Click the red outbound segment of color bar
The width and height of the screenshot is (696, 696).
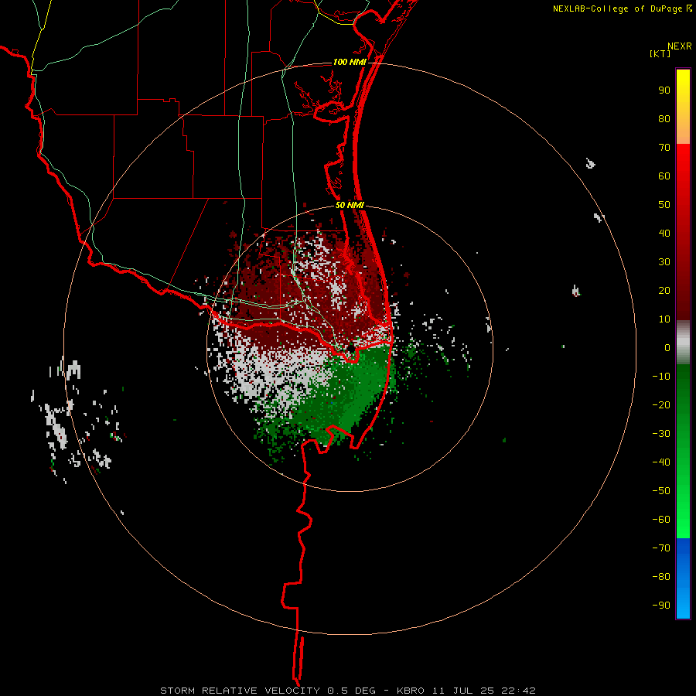click(x=683, y=232)
